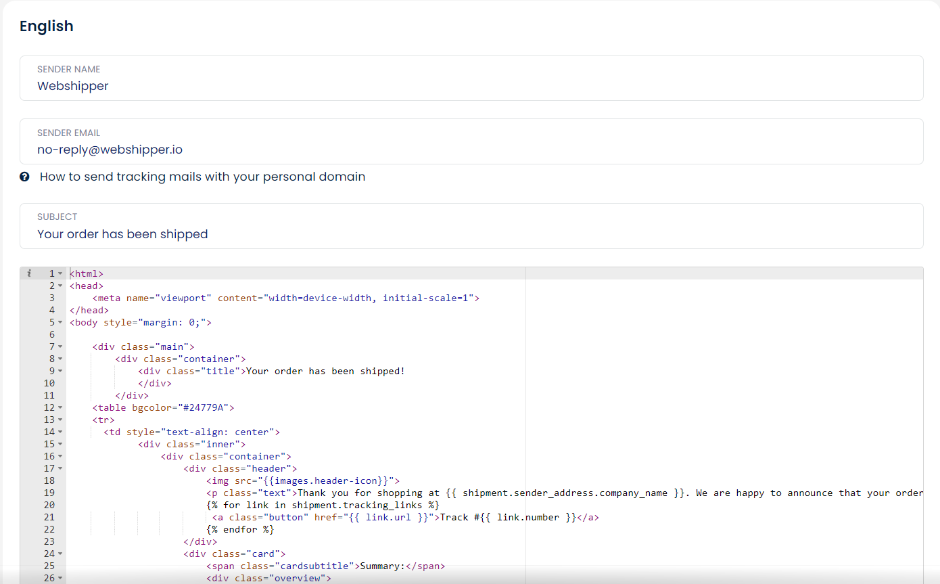Fold the overview div at line 26
This screenshot has height=584, width=940.
tap(60, 578)
